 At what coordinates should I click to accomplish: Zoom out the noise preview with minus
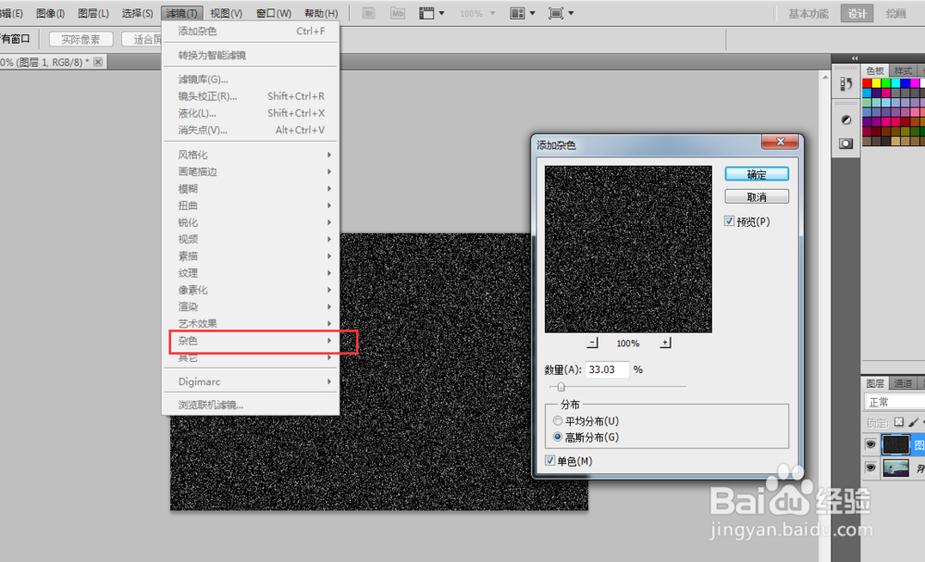(592, 343)
